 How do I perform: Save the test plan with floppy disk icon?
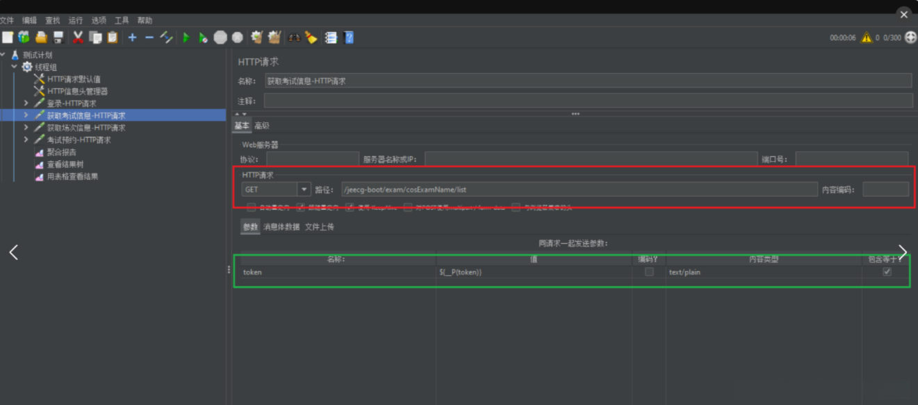pos(58,38)
